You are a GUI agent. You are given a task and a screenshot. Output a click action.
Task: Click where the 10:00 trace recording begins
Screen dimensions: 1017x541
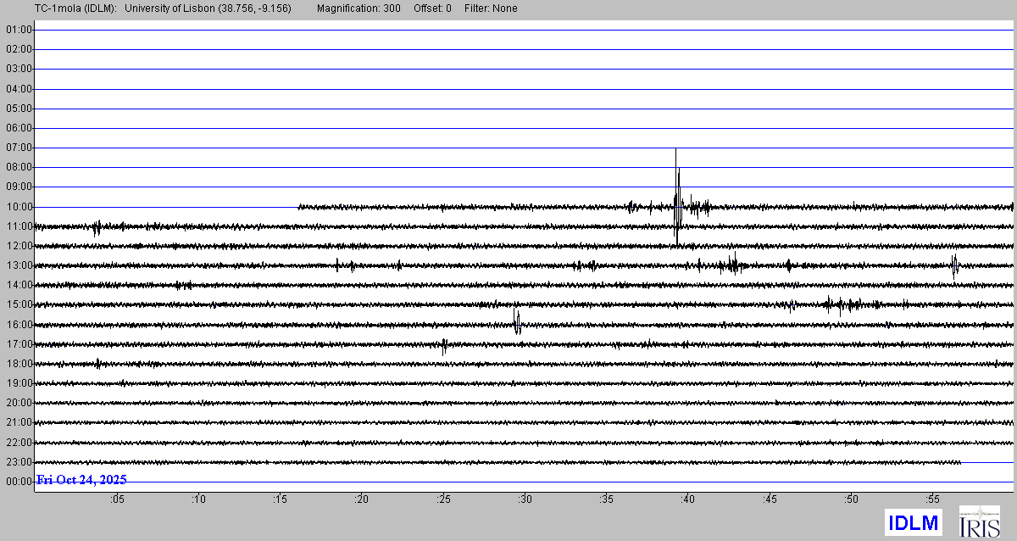click(x=300, y=207)
